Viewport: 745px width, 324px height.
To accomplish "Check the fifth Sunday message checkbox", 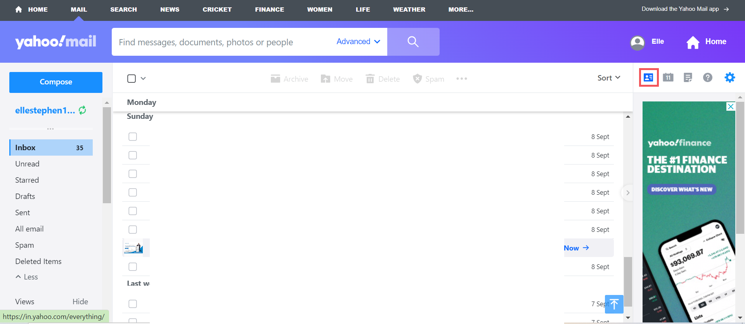I will 133,211.
